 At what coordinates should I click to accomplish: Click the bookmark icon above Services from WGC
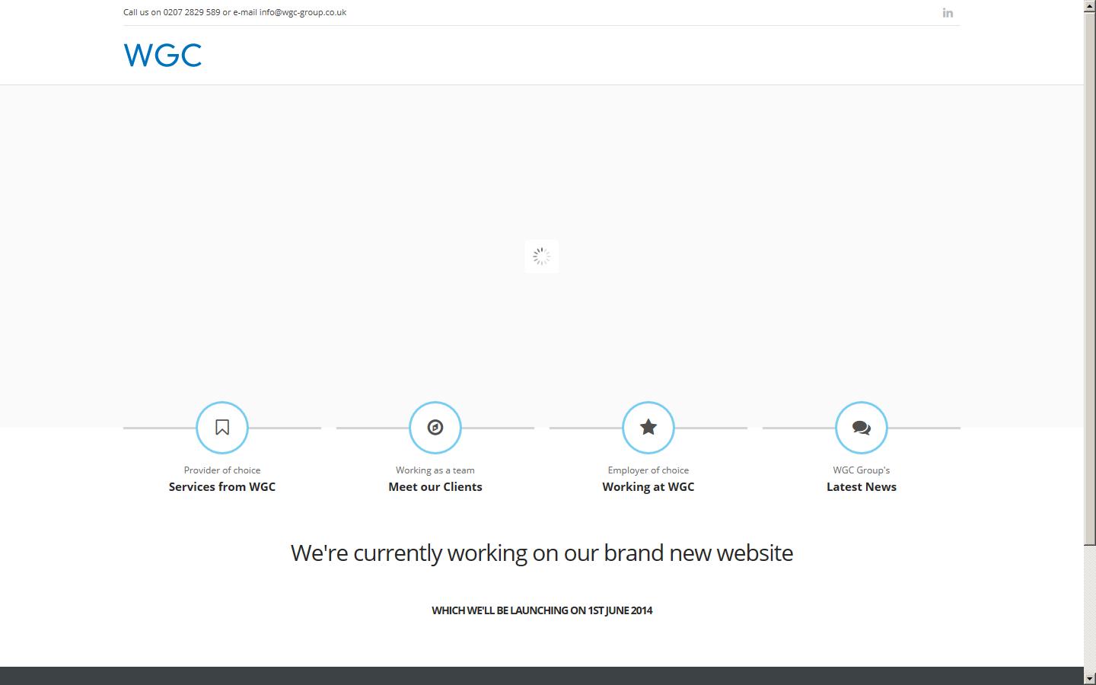pos(221,427)
